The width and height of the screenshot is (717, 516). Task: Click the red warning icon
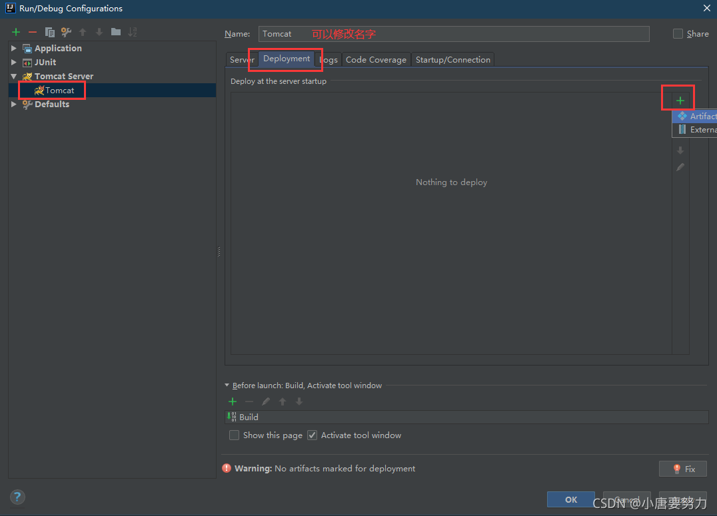point(227,468)
